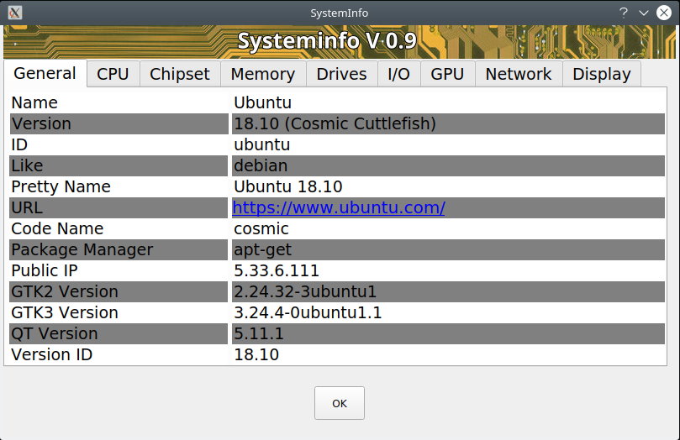Switch to the CPU tab
Screen dimensions: 680x440
(113, 74)
